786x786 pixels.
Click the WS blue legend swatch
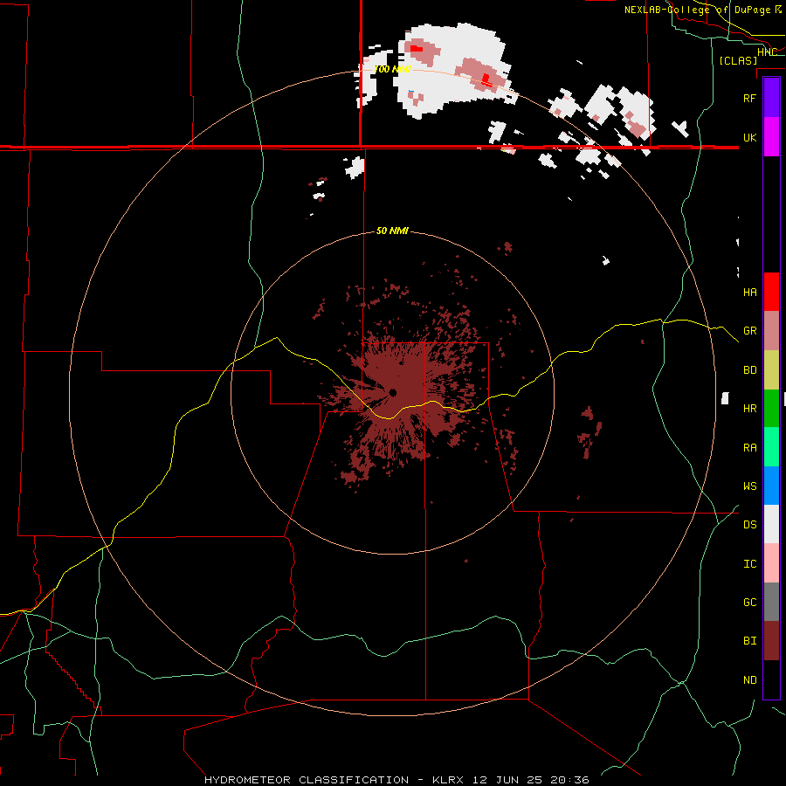coord(771,486)
